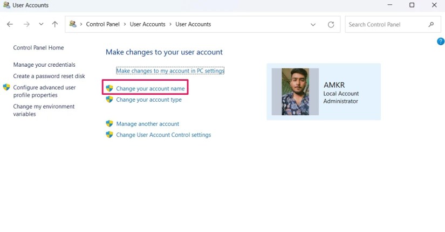The height and width of the screenshot is (232, 445).
Task: Click shield icon beside Manage another account
Action: (x=109, y=124)
